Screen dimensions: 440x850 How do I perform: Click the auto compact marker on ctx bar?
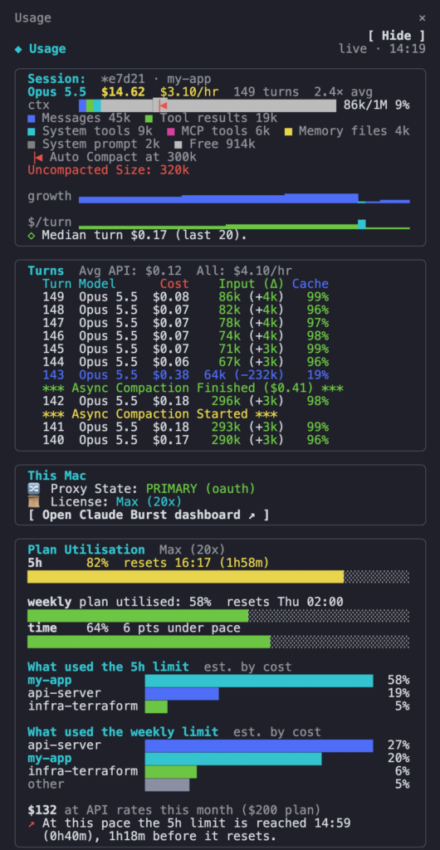click(x=162, y=105)
